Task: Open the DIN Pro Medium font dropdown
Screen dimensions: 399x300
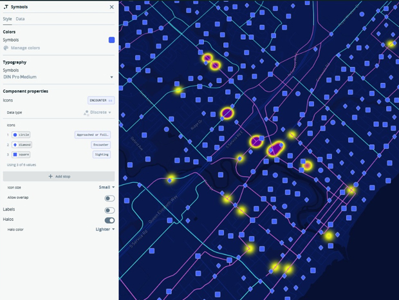Action: point(58,77)
